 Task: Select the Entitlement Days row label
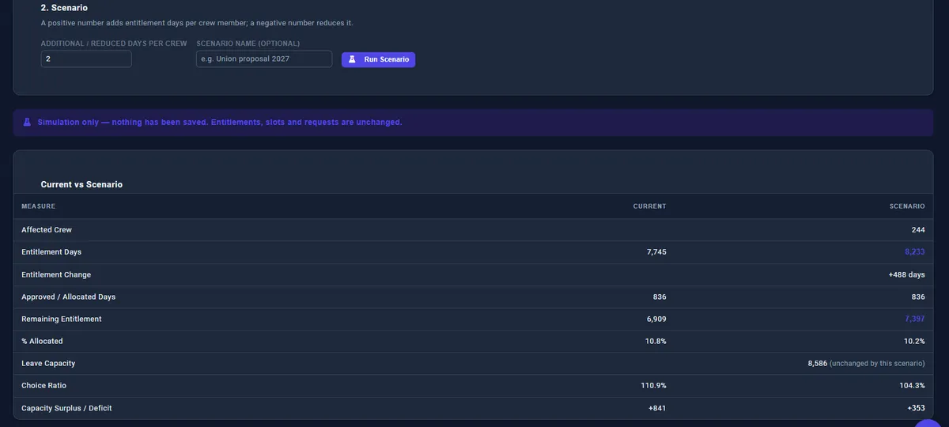point(51,252)
